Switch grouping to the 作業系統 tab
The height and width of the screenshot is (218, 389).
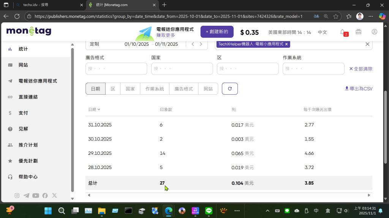click(x=155, y=89)
